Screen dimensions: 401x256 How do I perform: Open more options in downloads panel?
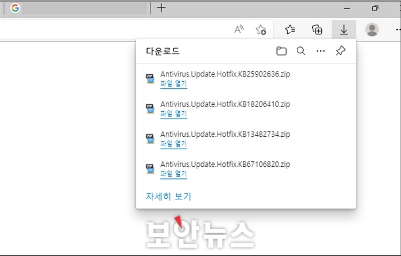point(321,51)
